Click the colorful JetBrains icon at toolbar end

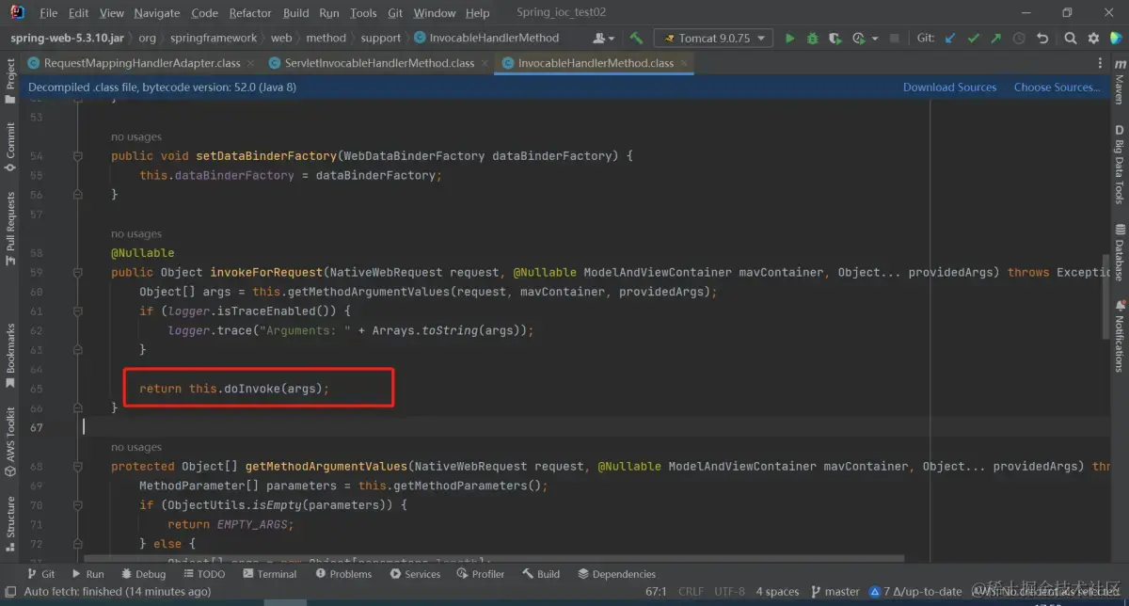1116,38
